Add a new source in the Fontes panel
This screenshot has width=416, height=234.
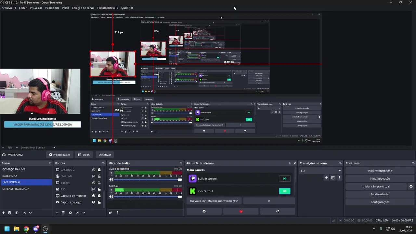click(57, 213)
